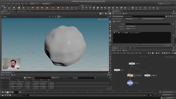The width and height of the screenshot is (176, 99).
Task: Click the parameter pane search magnifier icon
Action: [170, 16]
